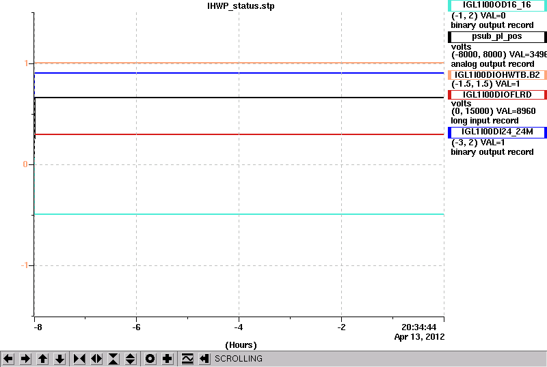Click the (Hours) axis label
The image size is (547, 367).
click(241, 345)
